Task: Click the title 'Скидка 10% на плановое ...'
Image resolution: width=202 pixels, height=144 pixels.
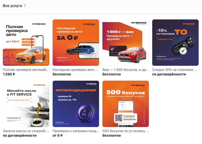Action: pos(174,70)
